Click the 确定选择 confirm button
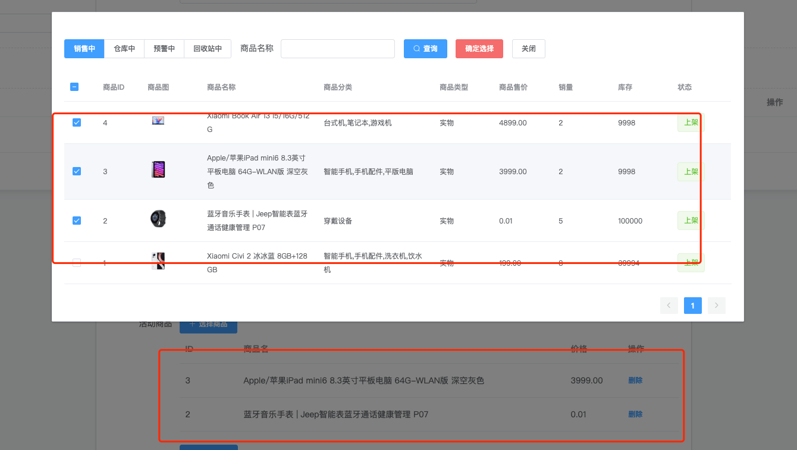Viewport: 797px width, 450px height. click(x=479, y=49)
